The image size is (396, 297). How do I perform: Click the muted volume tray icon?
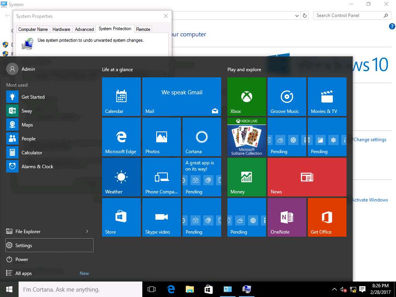coord(343,289)
